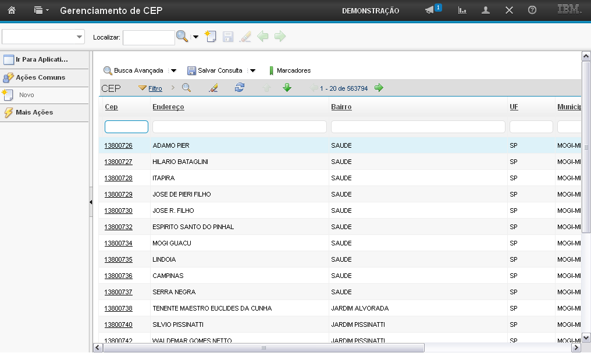591x353 pixels.
Task: Open the user profile icon
Action: point(486,10)
